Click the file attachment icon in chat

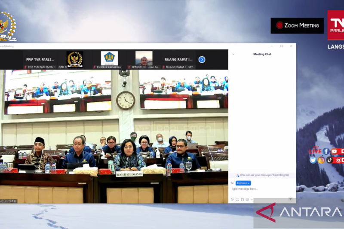point(242,199)
